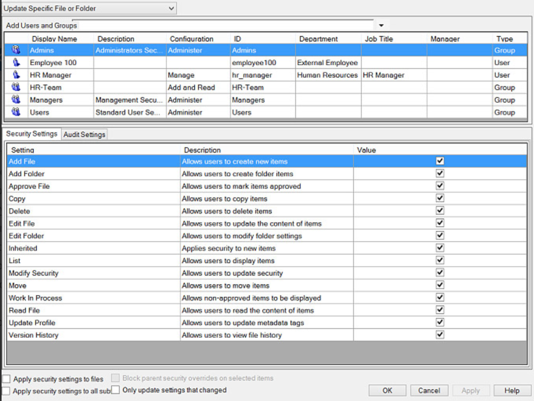Click the group icon beside Managers
This screenshot has width=534, height=401.
(x=16, y=100)
